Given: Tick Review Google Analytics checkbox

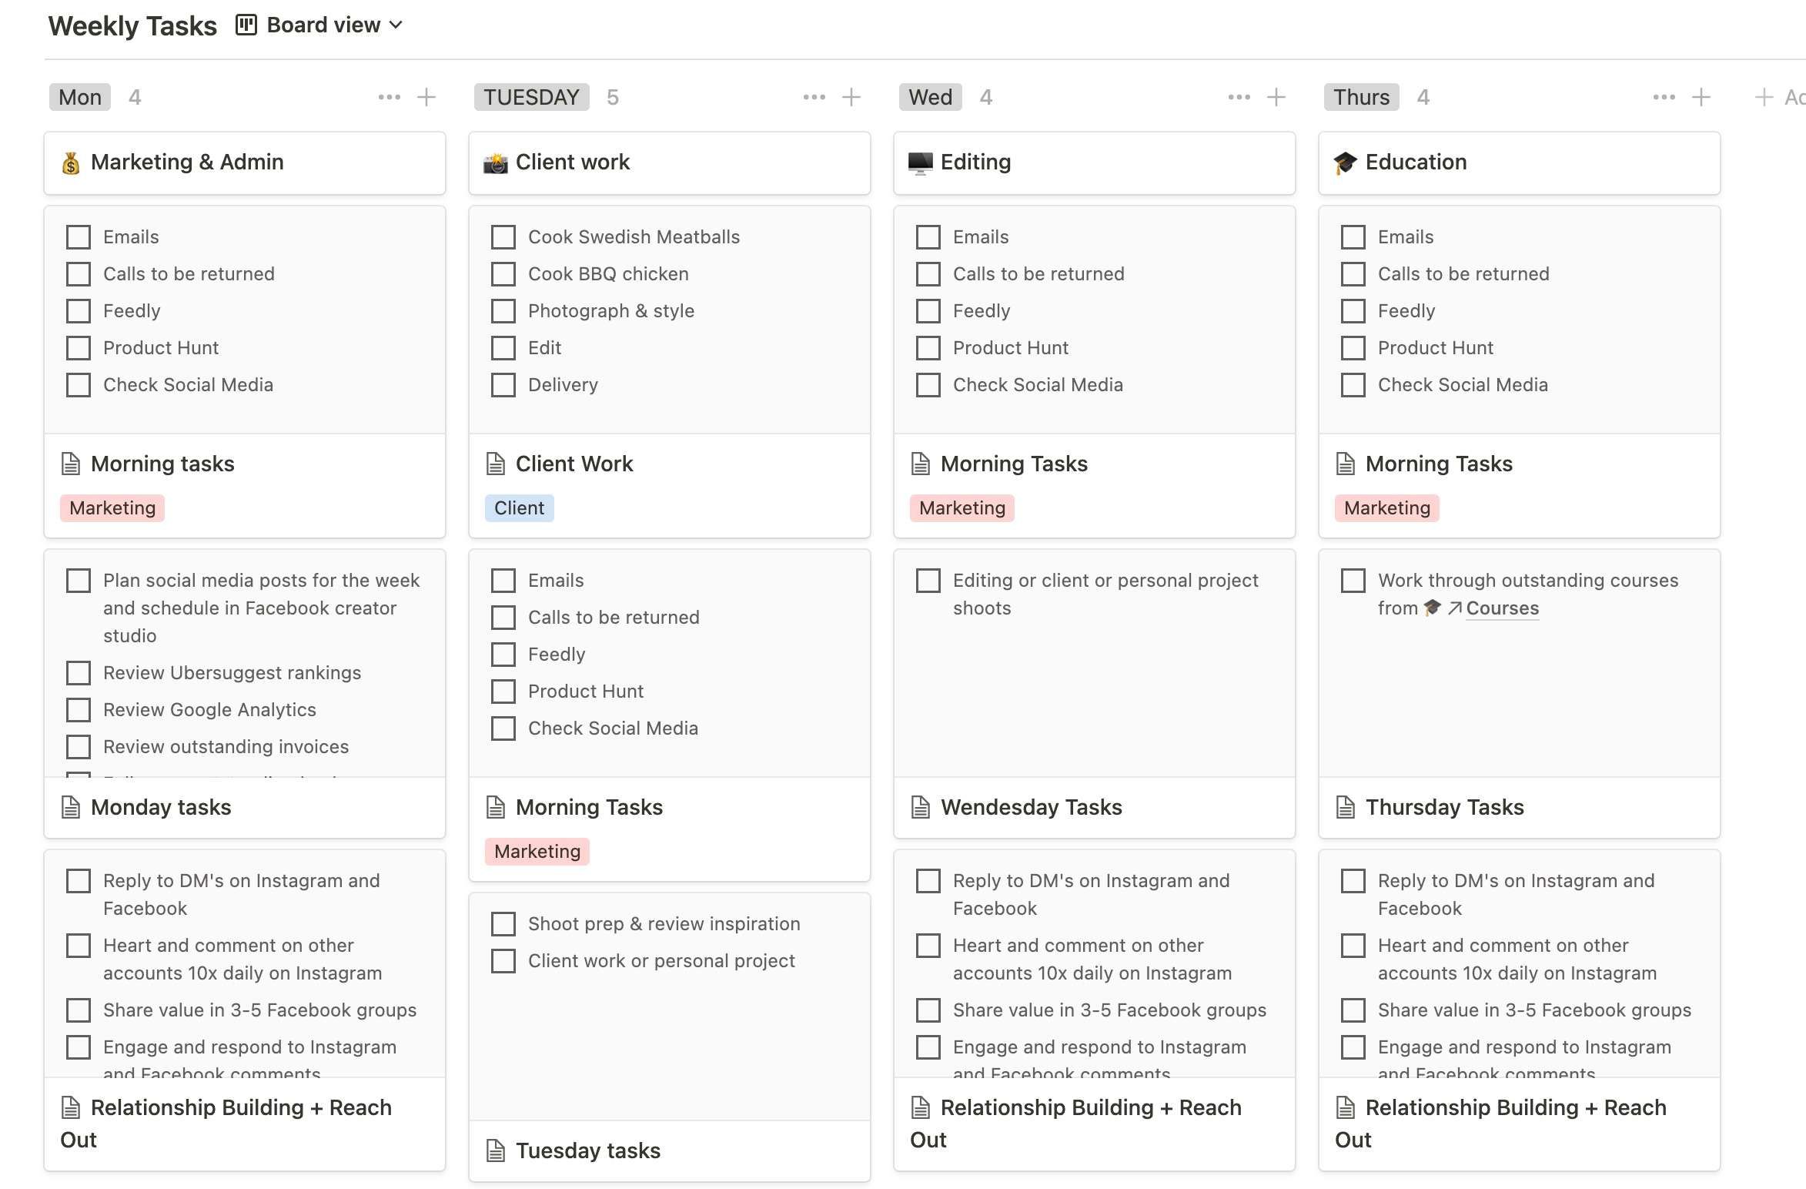Looking at the screenshot, I should pyautogui.click(x=79, y=710).
